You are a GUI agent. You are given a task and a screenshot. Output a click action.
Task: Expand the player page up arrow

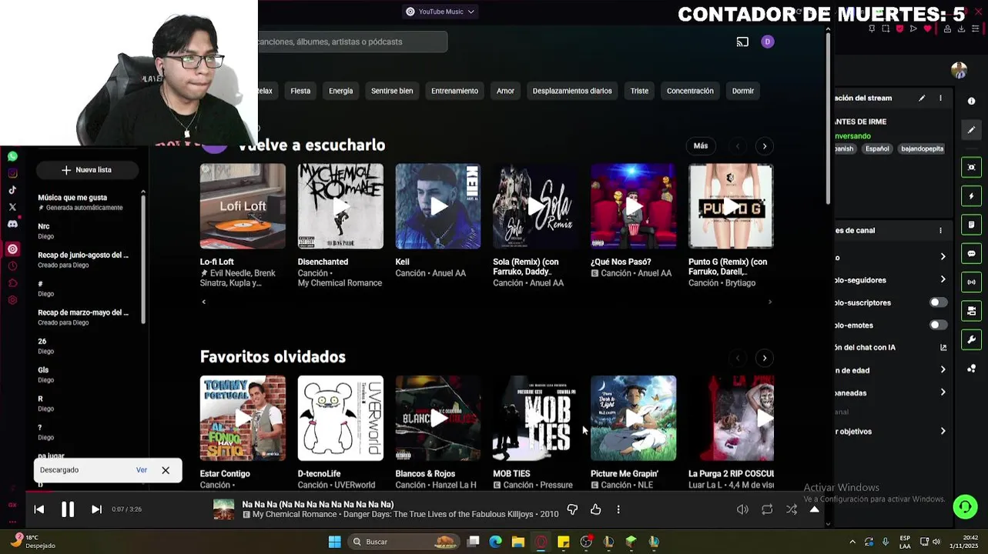pos(814,509)
